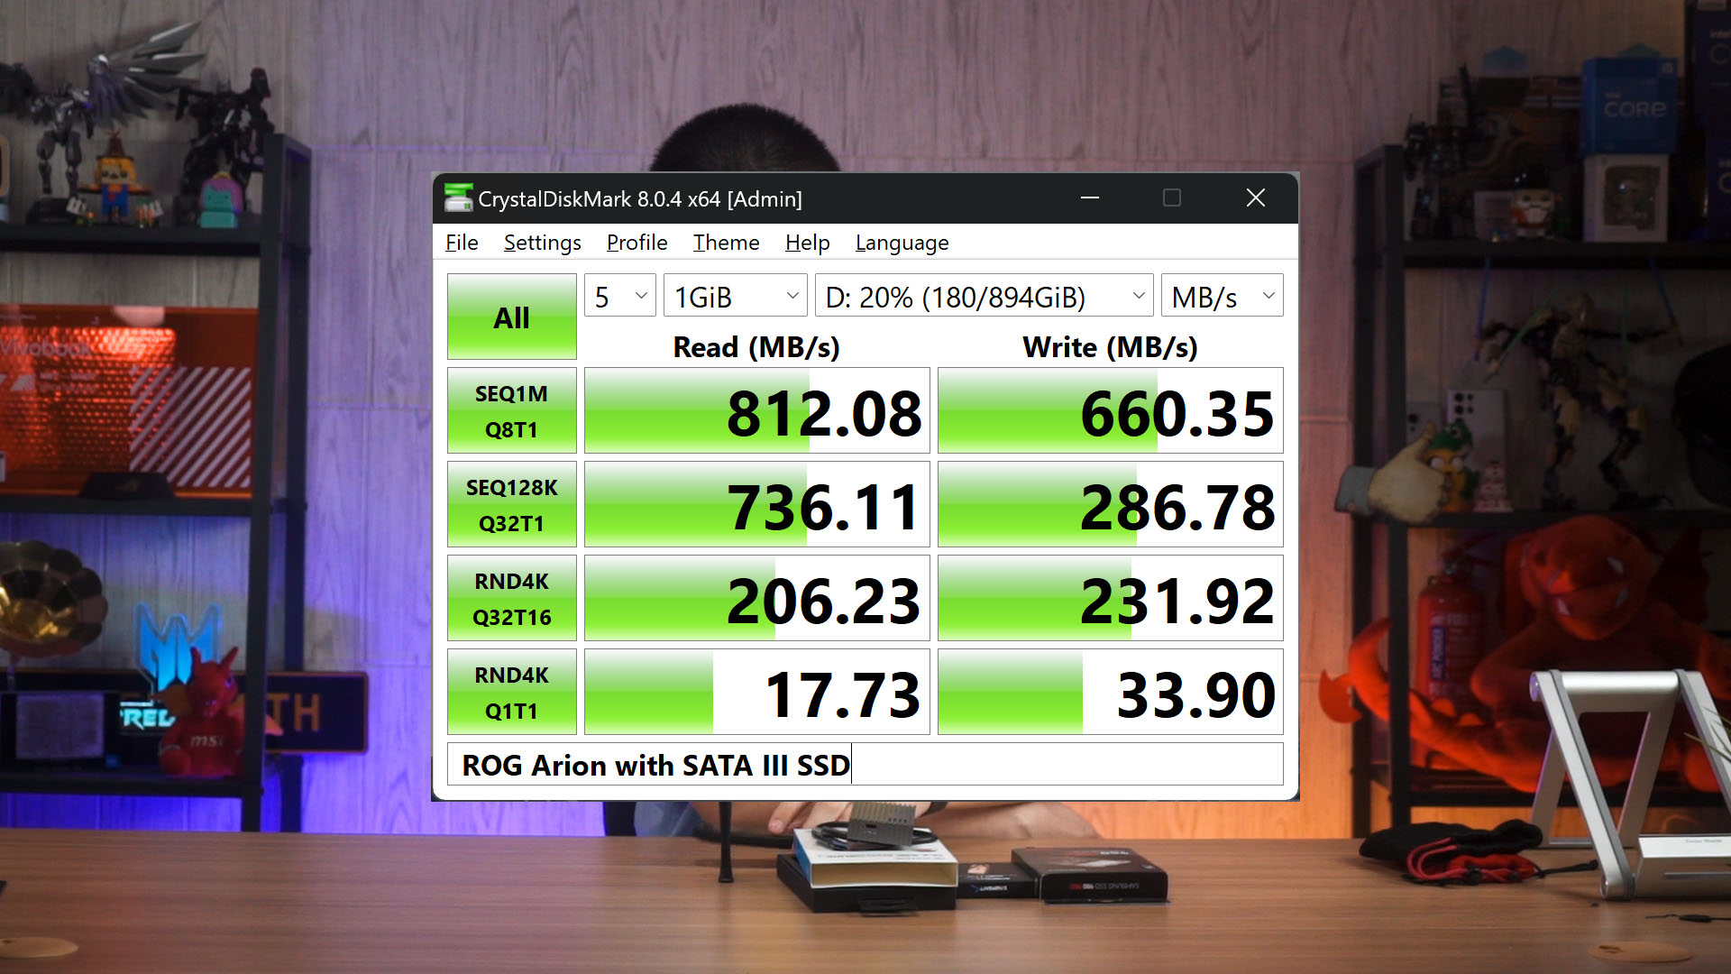The height and width of the screenshot is (974, 1731).
Task: Select the RND4K Q1T1 write result 33.90
Action: point(1111,692)
